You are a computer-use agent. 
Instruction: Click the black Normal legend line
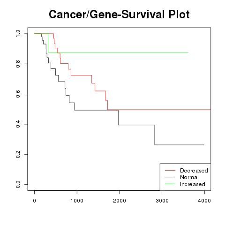click(x=170, y=177)
